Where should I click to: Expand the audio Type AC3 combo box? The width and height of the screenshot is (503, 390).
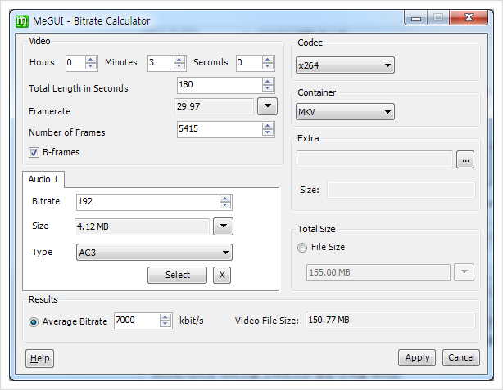pos(154,253)
